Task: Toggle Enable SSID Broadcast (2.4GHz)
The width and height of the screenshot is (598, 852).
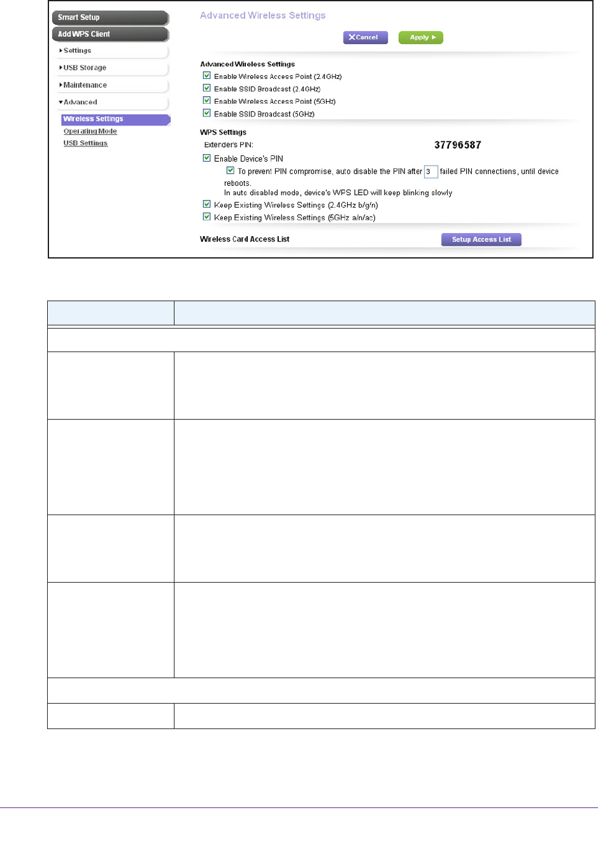Action: point(206,88)
